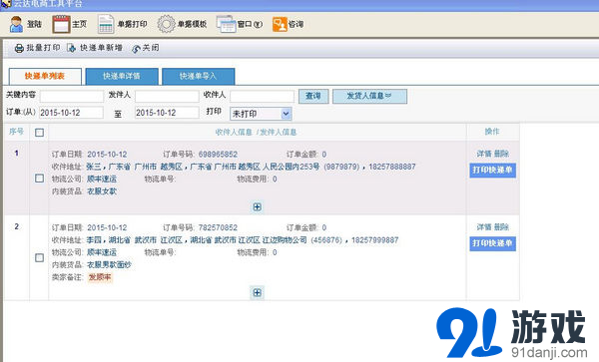
Task: Click 打印快递单 for order 2
Action: (x=492, y=243)
